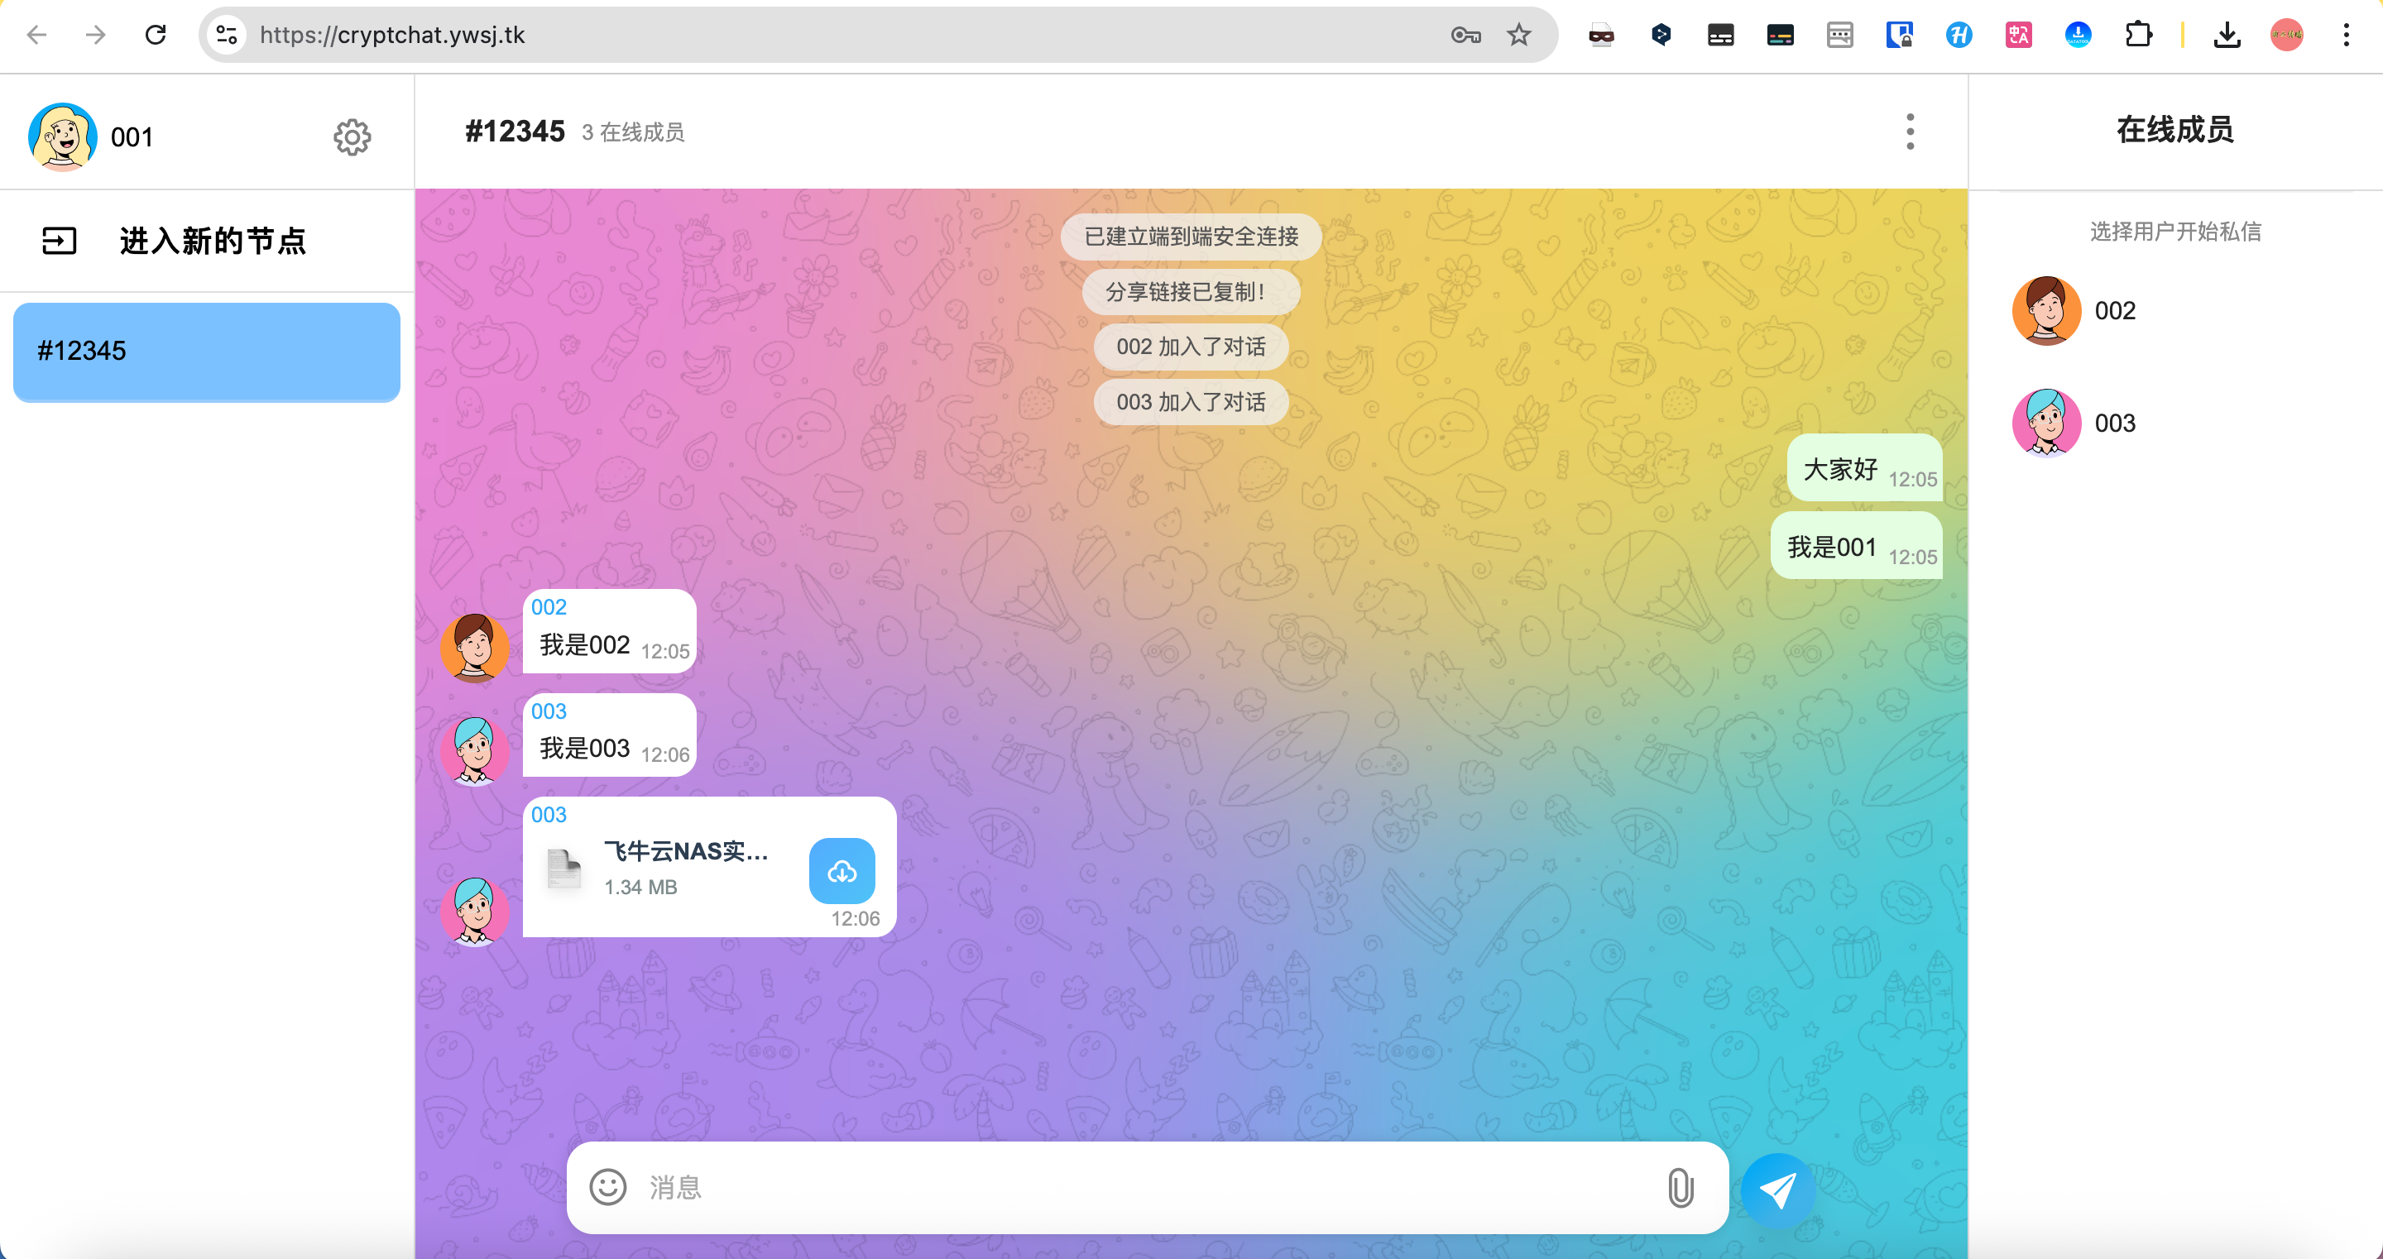Open settings gear next to 001

click(x=352, y=137)
